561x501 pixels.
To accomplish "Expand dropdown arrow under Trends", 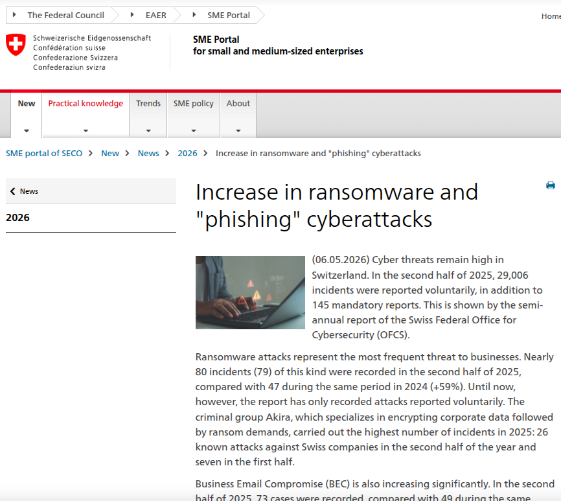I will (148, 131).
